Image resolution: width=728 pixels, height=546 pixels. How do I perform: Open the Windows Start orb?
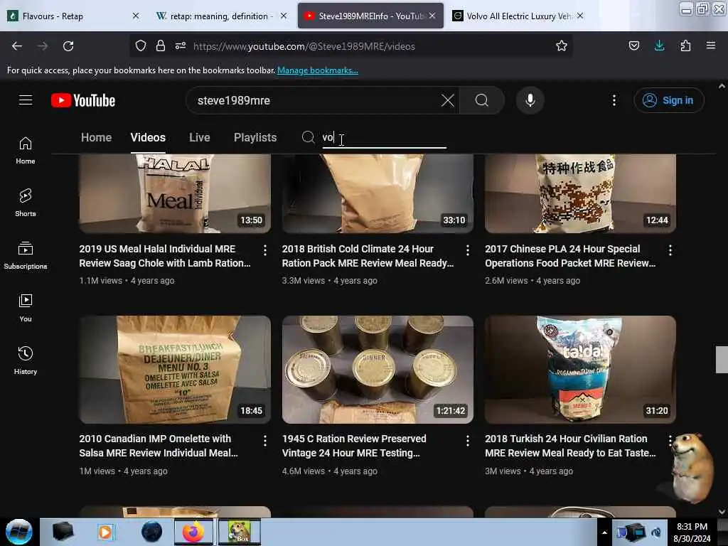tap(19, 532)
